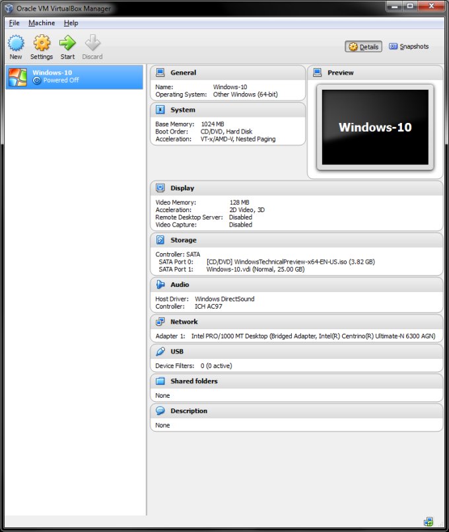
Task: Click the Powered Off state icon
Action: 37,81
